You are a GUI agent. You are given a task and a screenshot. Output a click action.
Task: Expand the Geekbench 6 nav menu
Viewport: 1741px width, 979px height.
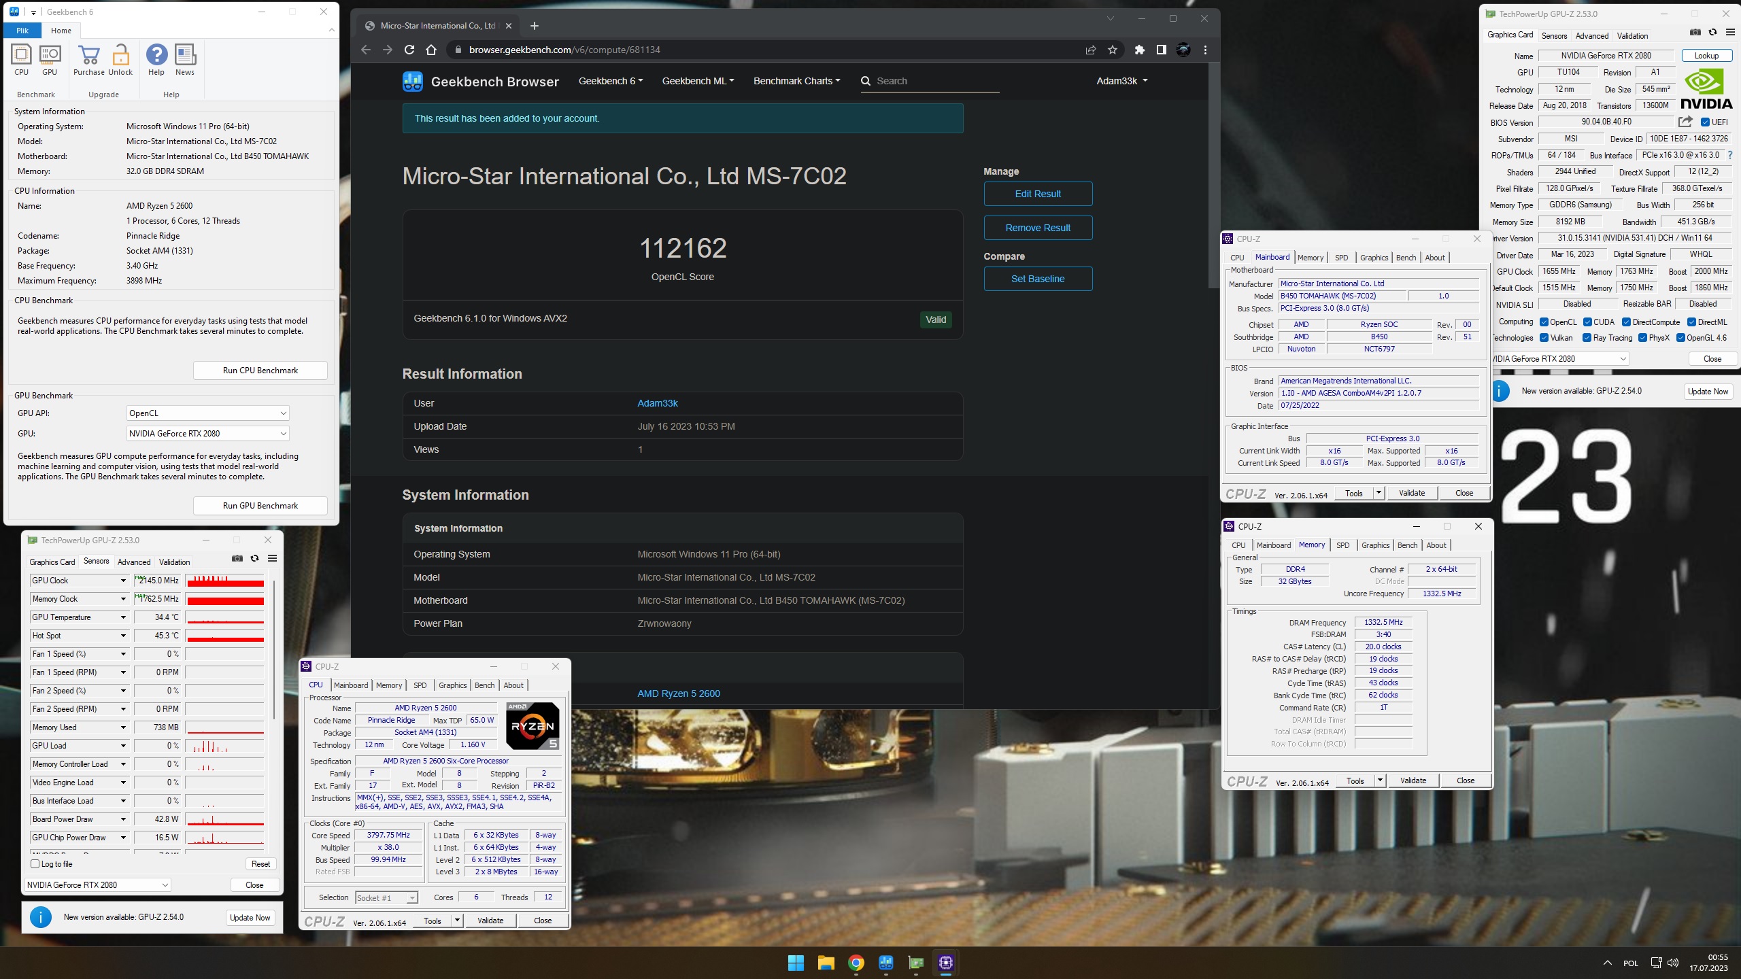pos(610,81)
